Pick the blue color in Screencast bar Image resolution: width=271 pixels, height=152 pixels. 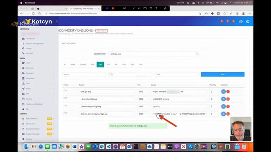click(x=107, y=8)
